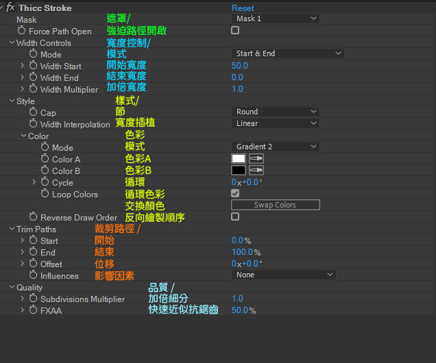Viewport: 436px width, 363px height.
Task: Toggle the FXAA stopwatch
Action: [x=33, y=310]
